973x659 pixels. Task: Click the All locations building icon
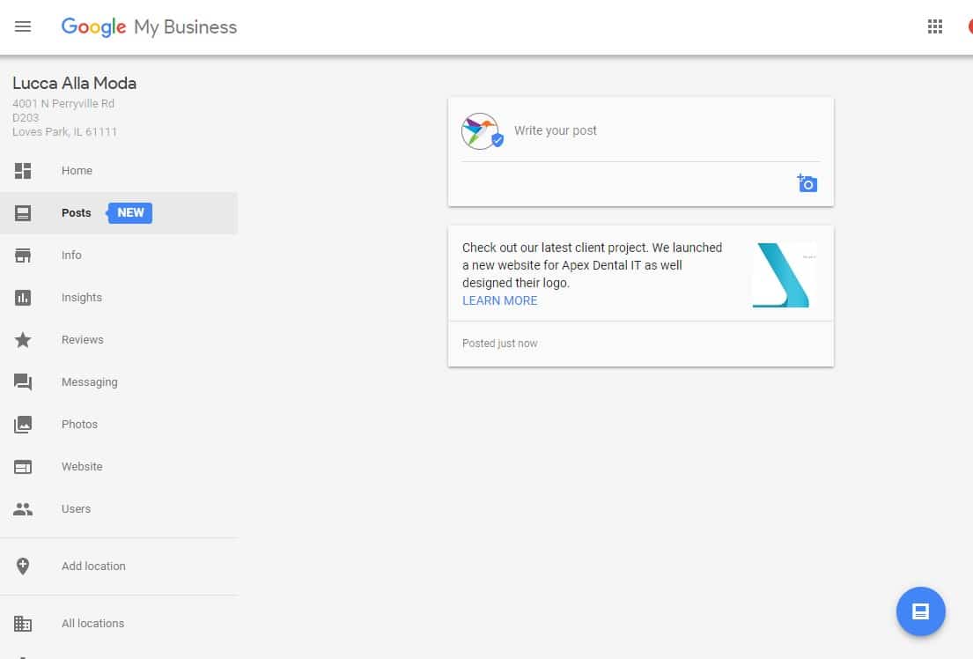pyautogui.click(x=23, y=624)
